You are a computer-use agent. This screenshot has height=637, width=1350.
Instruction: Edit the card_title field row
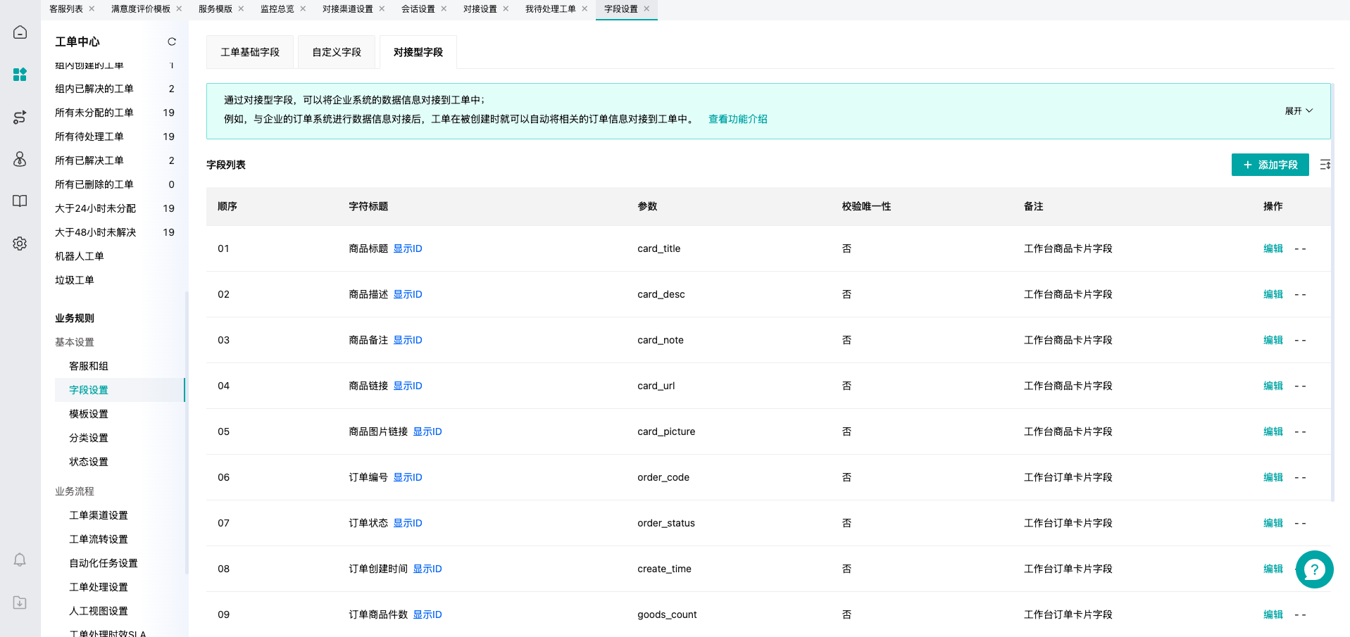pos(1273,248)
